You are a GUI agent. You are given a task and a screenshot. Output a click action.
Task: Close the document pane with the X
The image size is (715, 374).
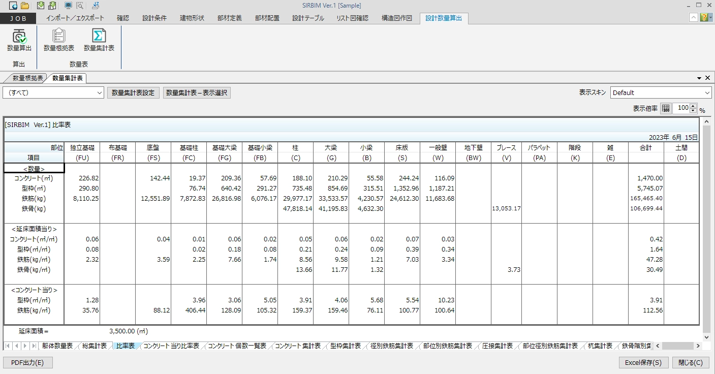point(707,78)
